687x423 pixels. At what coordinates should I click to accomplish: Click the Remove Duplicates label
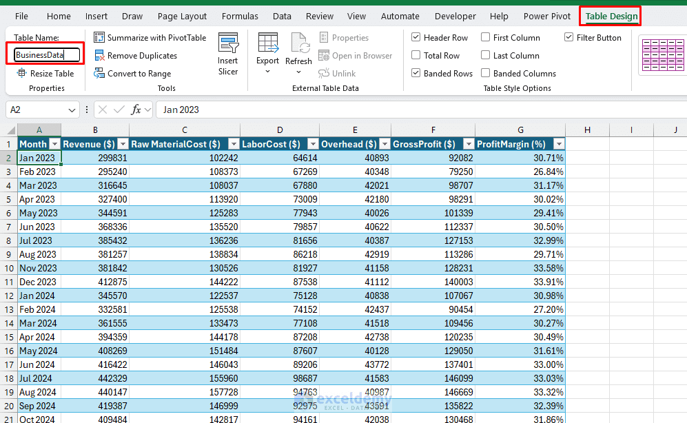click(143, 56)
